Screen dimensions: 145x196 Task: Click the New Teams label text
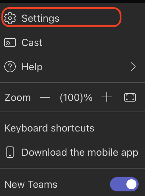point(31,184)
